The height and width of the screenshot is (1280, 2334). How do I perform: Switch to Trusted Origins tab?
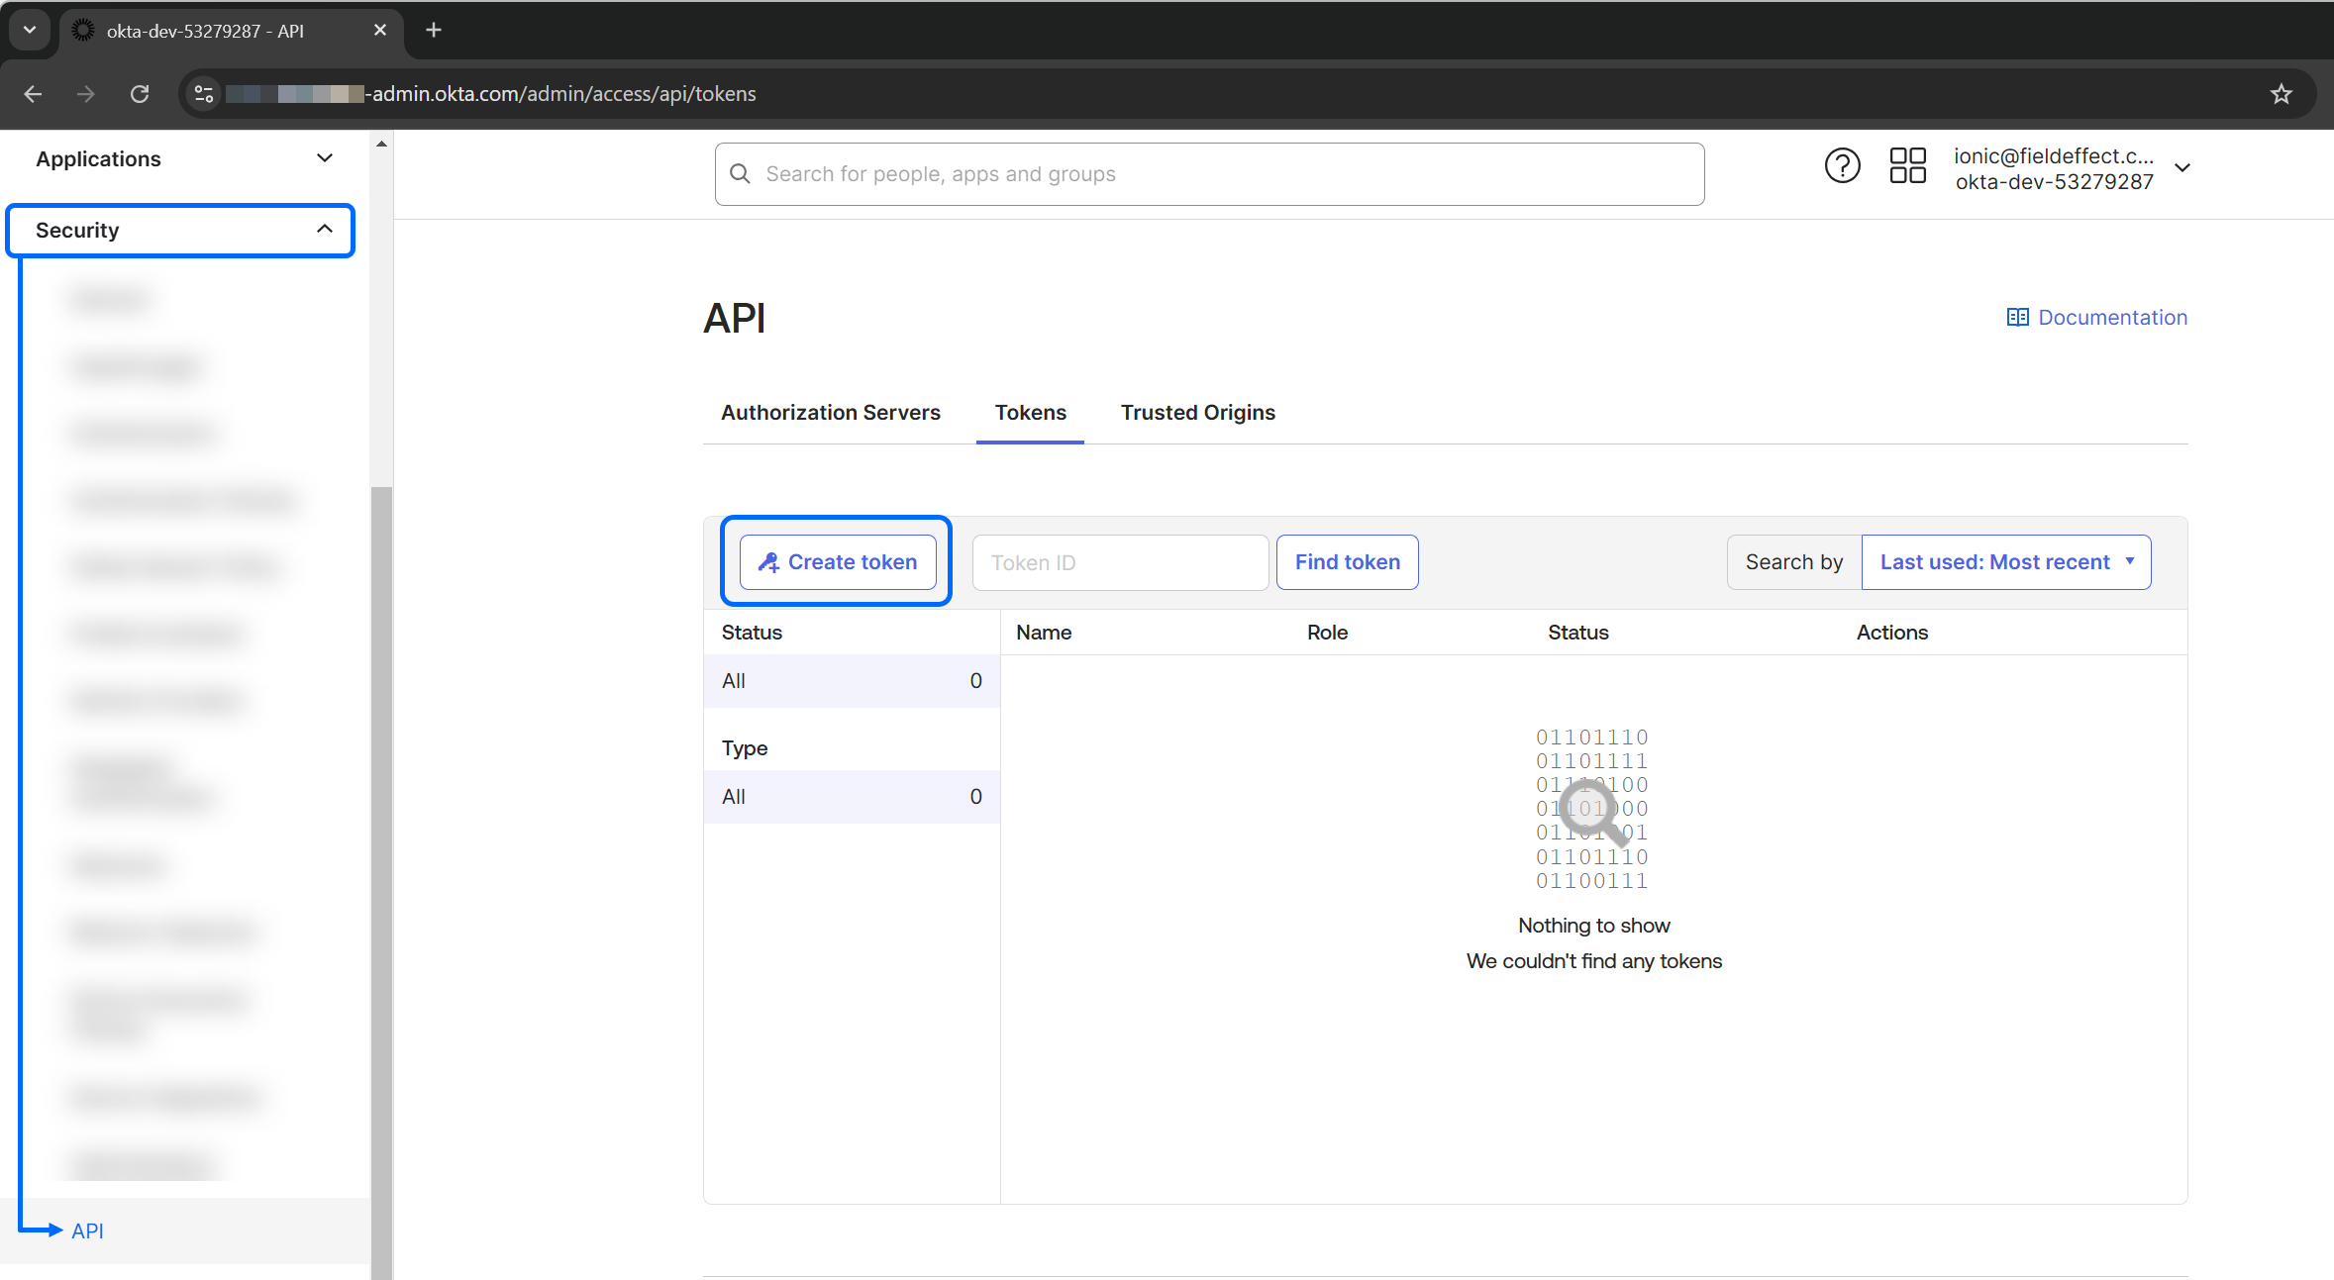(x=1197, y=413)
